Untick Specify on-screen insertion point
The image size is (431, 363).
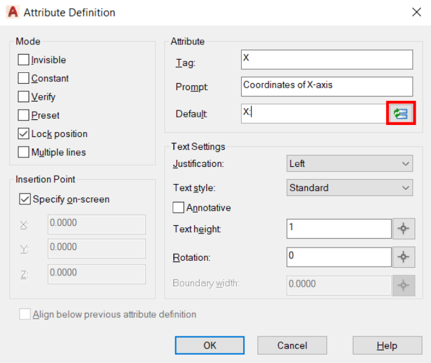click(x=25, y=199)
